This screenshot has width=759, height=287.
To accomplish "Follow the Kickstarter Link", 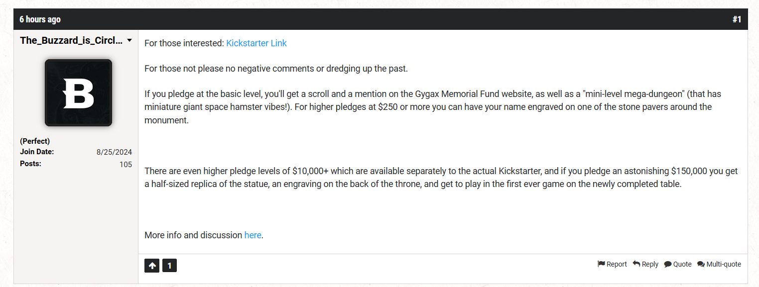I will (256, 43).
